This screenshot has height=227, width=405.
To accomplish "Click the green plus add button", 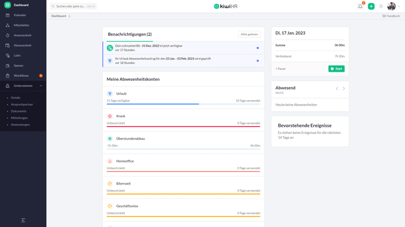I will pos(371,6).
